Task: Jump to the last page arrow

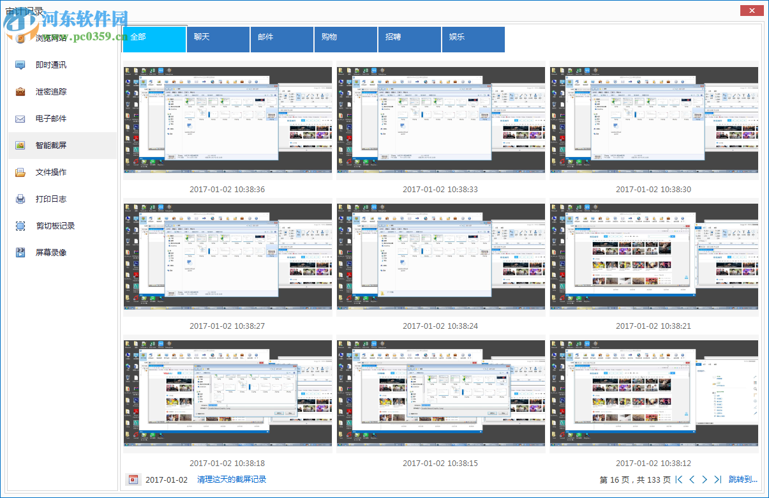Action: point(717,479)
